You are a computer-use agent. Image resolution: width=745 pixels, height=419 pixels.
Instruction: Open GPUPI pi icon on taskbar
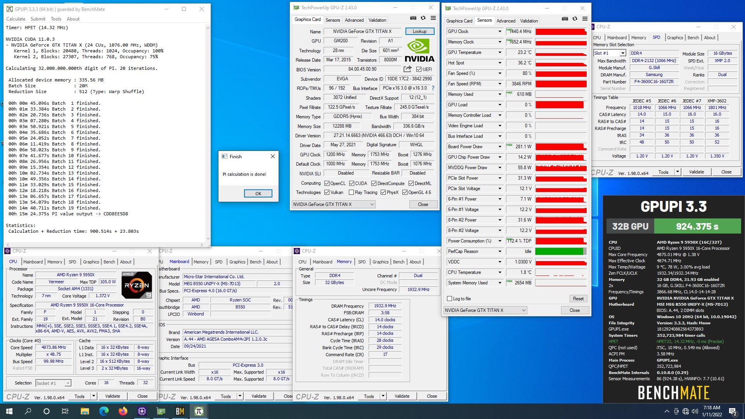[199, 411]
